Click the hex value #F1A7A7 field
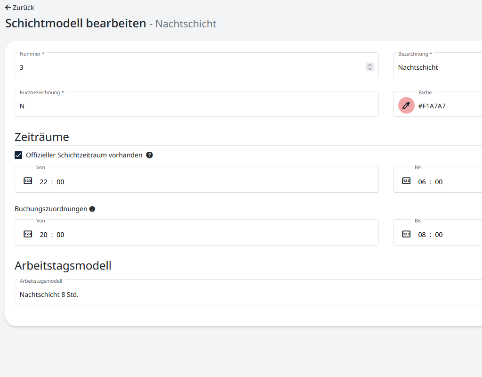 coord(432,106)
